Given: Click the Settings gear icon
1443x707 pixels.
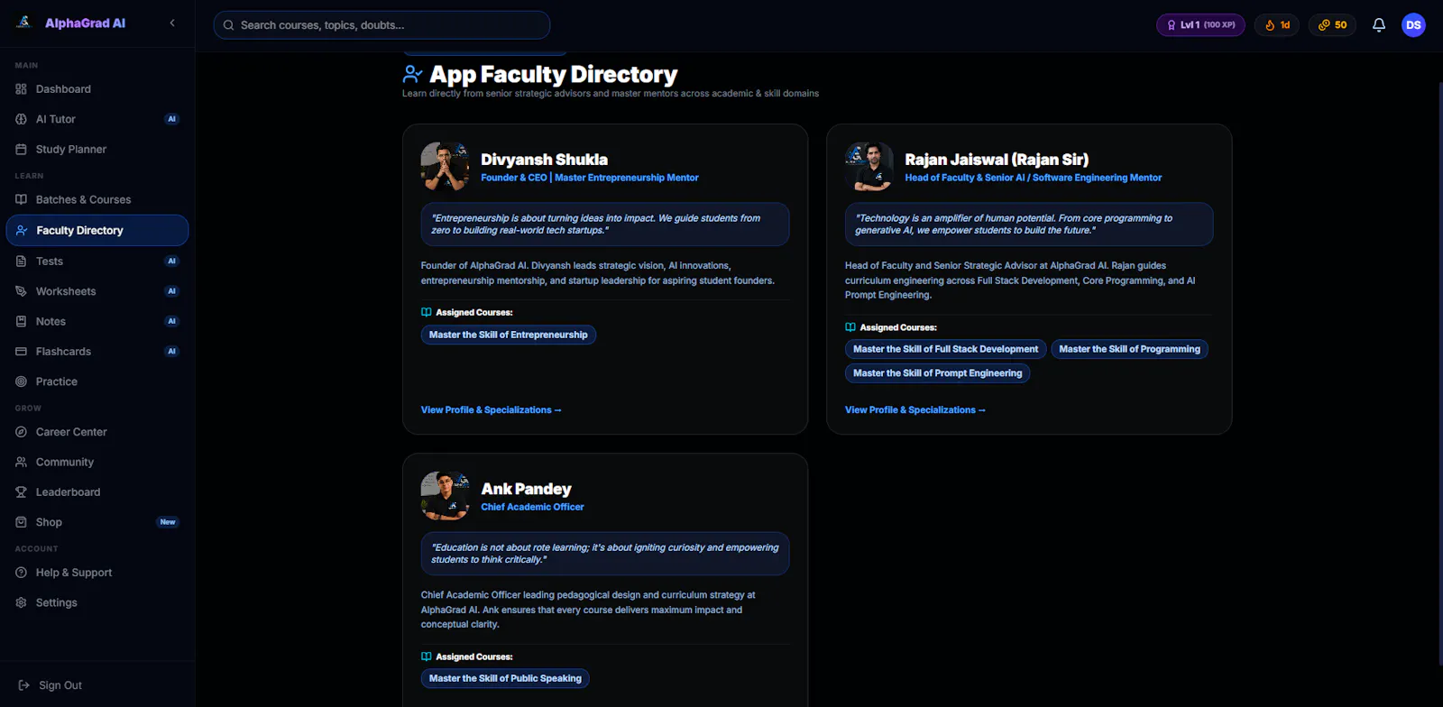Looking at the screenshot, I should pos(21,602).
